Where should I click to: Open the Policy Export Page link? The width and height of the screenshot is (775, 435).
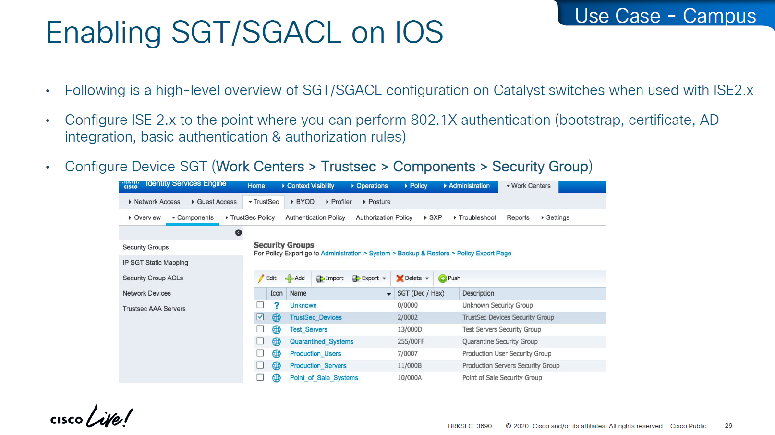tap(484, 254)
